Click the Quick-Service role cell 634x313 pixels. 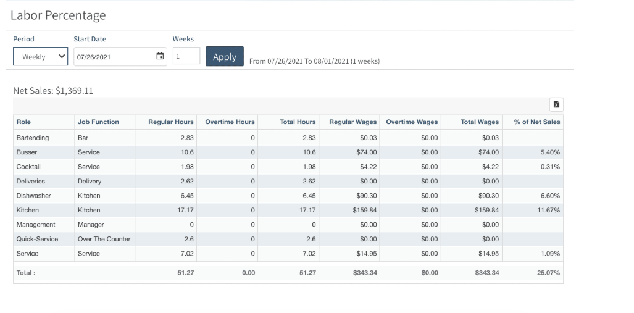click(37, 239)
